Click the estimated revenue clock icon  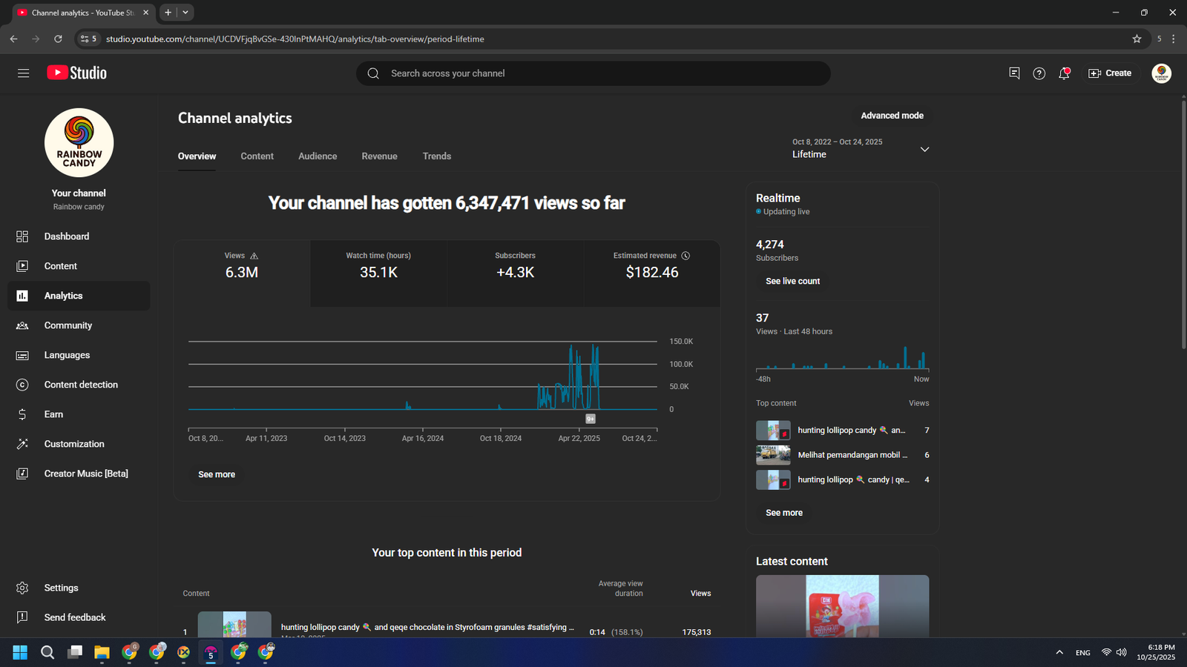pos(685,256)
